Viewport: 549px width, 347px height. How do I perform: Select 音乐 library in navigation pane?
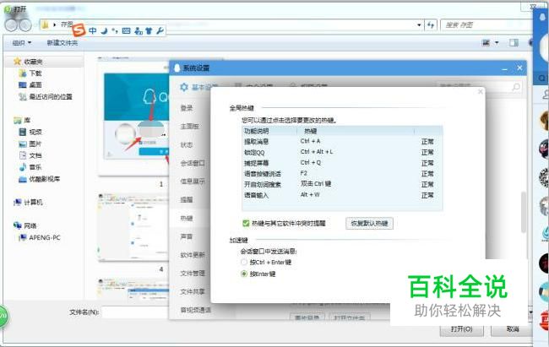(x=35, y=167)
